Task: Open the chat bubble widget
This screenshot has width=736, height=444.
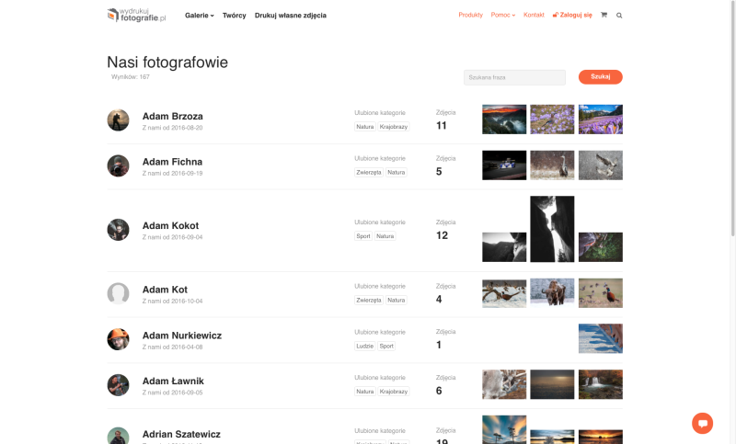Action: click(x=702, y=424)
